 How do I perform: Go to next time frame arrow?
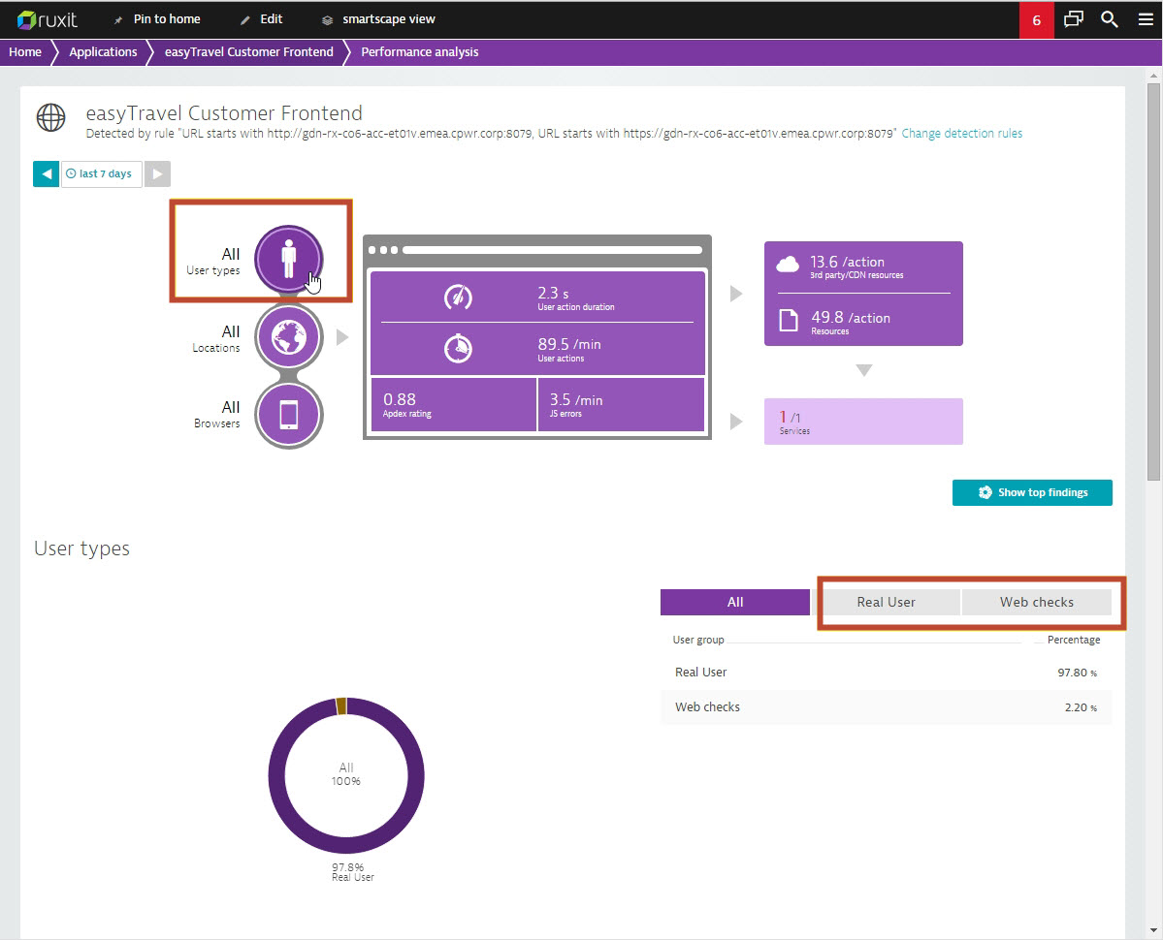(157, 174)
